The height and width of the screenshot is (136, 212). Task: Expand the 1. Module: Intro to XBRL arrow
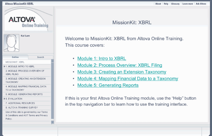[x=4, y=67]
